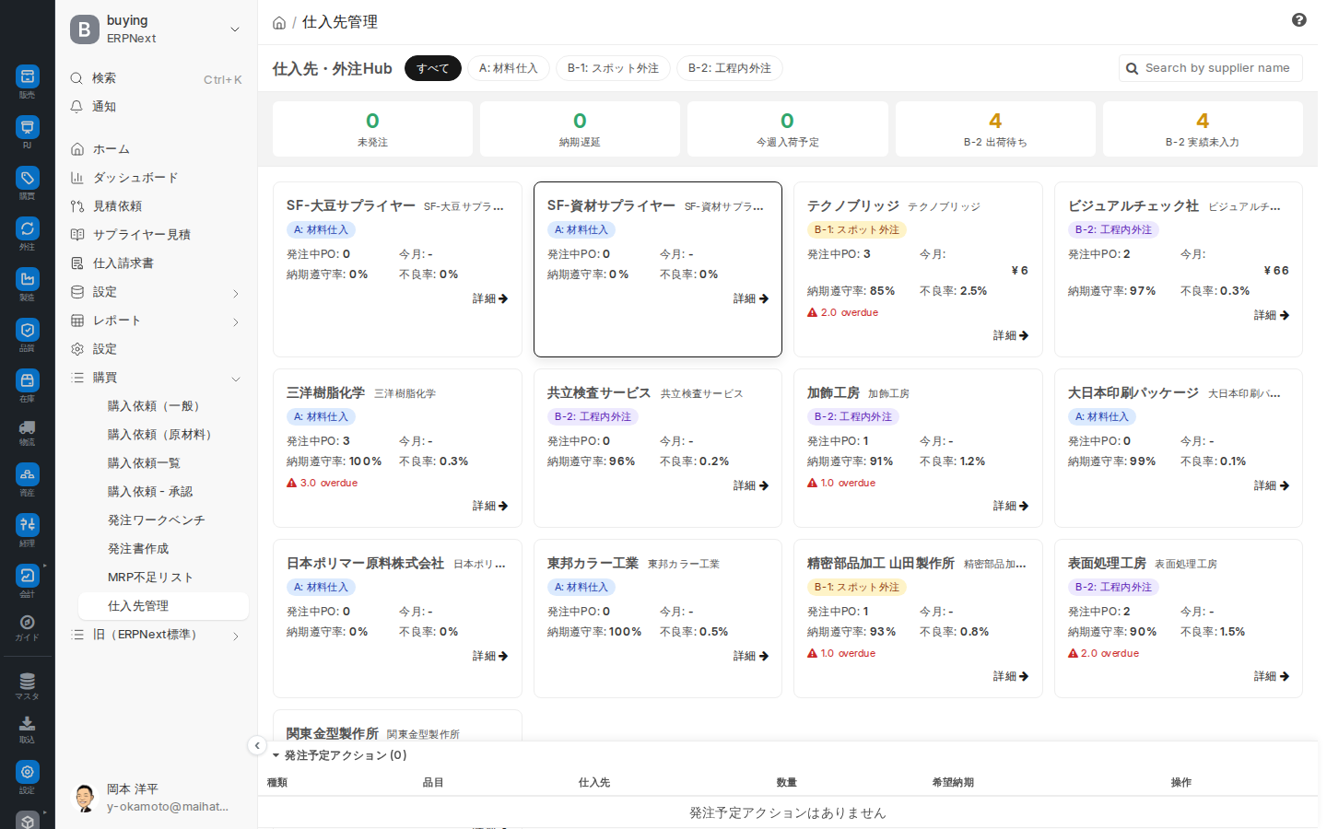Collapse the 購買 menu group

[236, 379]
